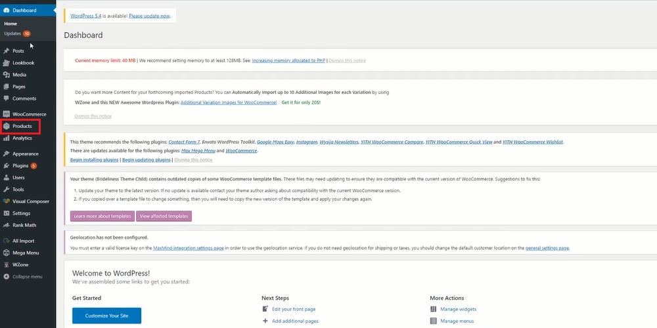Click the Plugins count badge 5

pos(34,166)
